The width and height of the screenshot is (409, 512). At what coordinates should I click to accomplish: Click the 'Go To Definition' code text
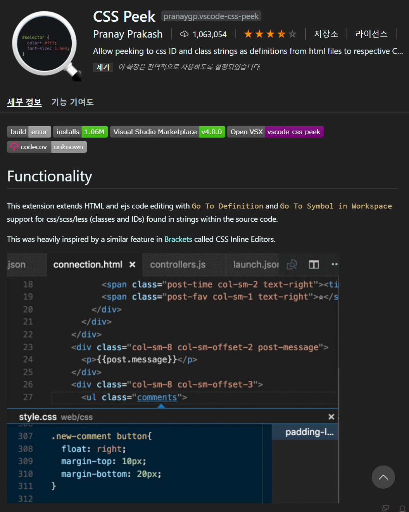click(228, 206)
